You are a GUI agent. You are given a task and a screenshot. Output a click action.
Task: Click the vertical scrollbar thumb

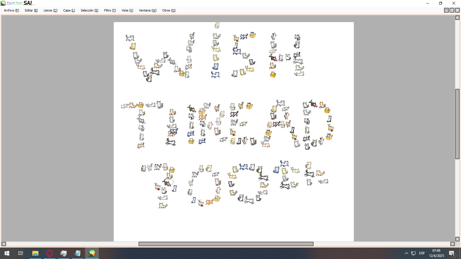pyautogui.click(x=457, y=124)
